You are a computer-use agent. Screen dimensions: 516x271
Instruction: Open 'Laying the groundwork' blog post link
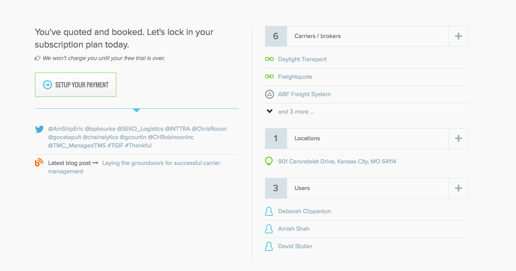(x=134, y=167)
